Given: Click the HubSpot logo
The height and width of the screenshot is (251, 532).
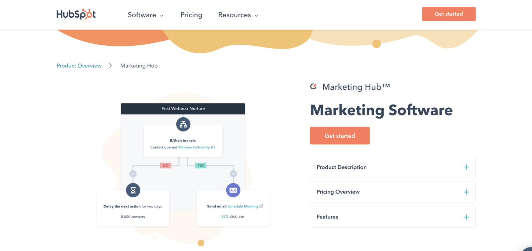Looking at the screenshot, I should coord(76,14).
